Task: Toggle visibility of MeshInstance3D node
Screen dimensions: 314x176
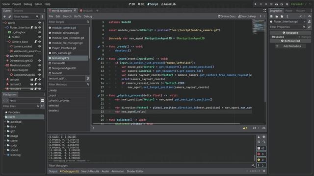Action: (39, 65)
